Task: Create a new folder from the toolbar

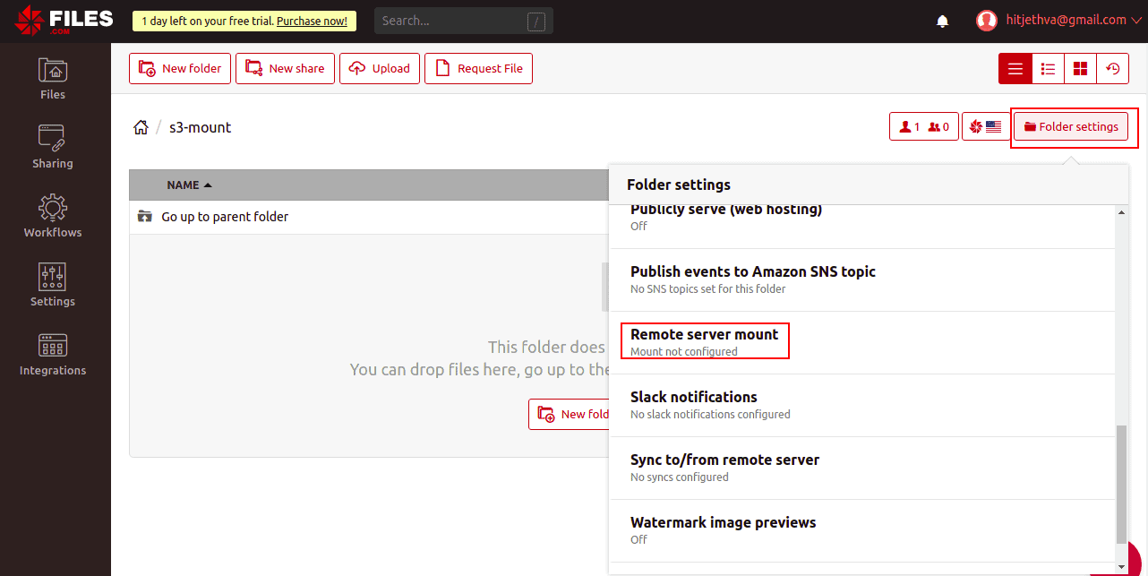Action: point(180,68)
